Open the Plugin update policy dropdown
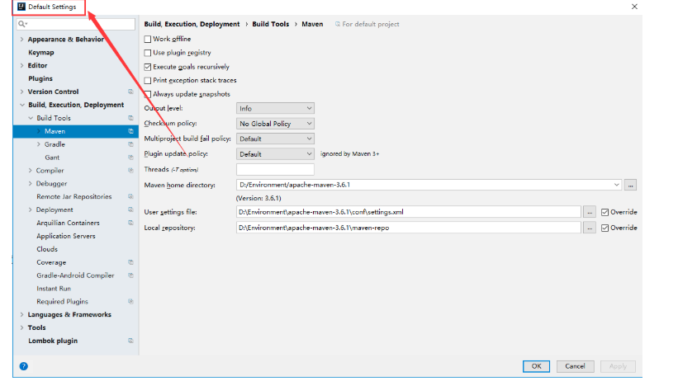Image resolution: width=678 pixels, height=386 pixels. 275,153
